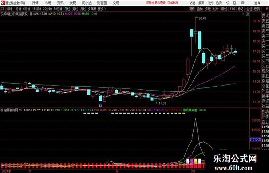Toggle the panel layout icon beside 分时
269x173 pixels.
pyautogui.click(x=2, y=9)
